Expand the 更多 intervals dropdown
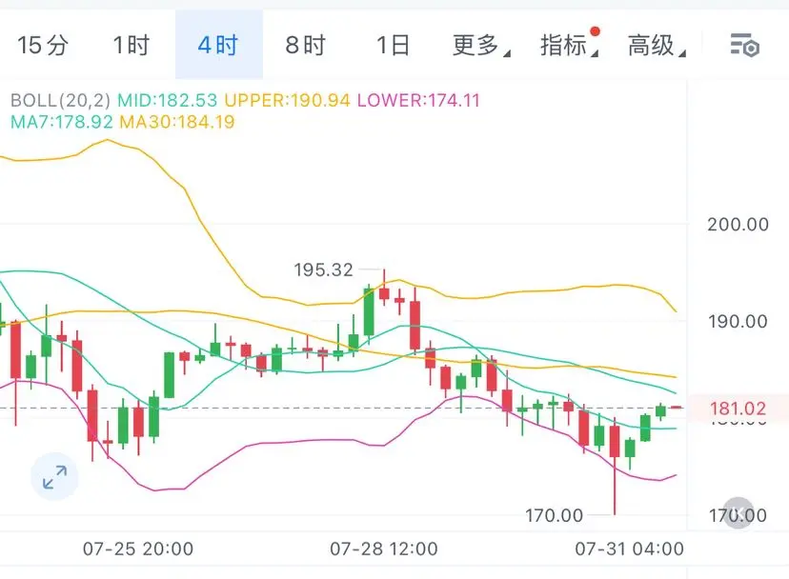This screenshot has height=579, width=789. (x=480, y=46)
